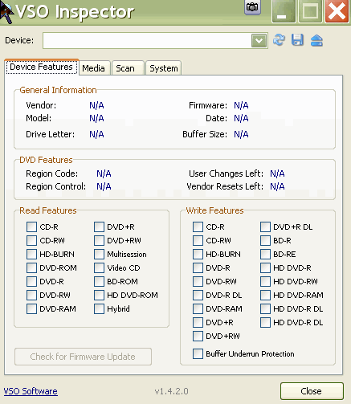This screenshot has width=351, height=404.
Task: Toggle CD-R checkbox under Read Features
Action: coord(31,226)
